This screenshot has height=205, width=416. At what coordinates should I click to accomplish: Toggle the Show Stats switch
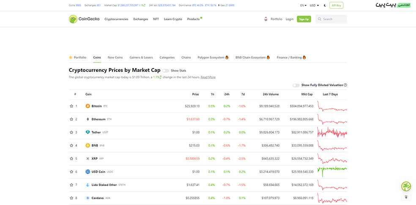pyautogui.click(x=166, y=71)
